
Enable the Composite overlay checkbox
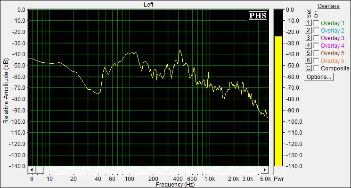(316, 68)
